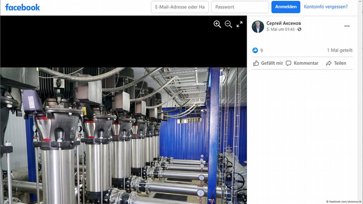
Task: Zoom out of the photo
Action: [x=228, y=24]
